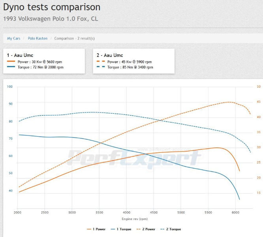
Task: Click the 1993 Volkswagen Polo 1.0 Fox subtitle
Action: tap(51, 19)
